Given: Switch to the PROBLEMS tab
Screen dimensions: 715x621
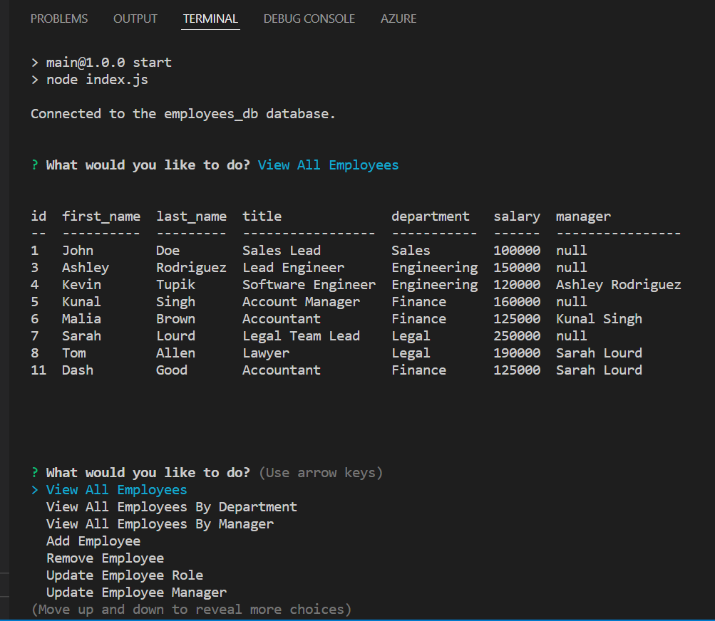Looking at the screenshot, I should (x=59, y=19).
